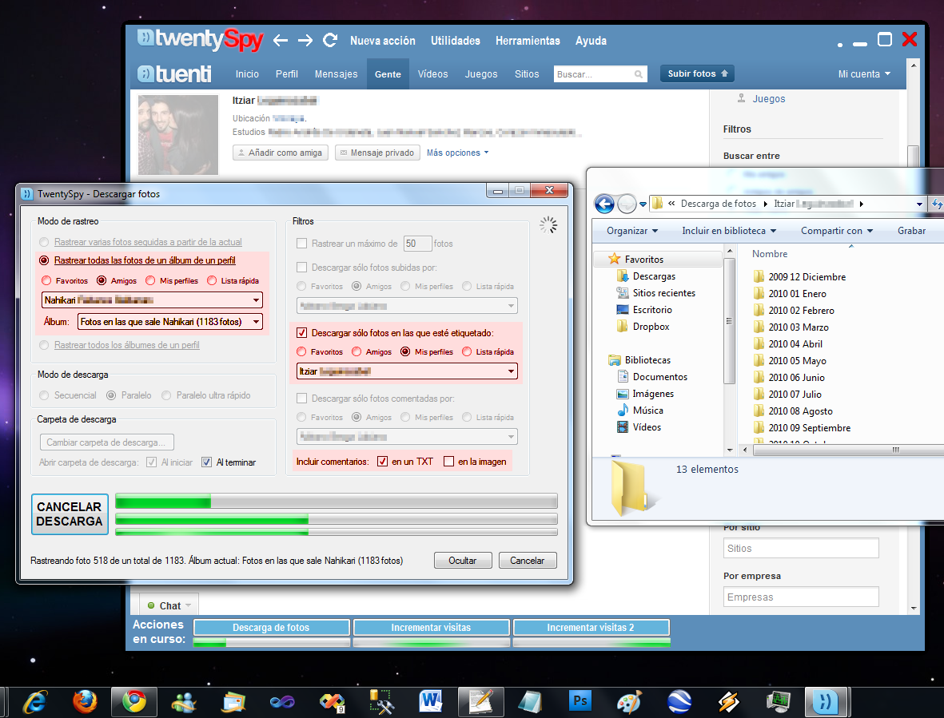Open Ayuda menu
The width and height of the screenshot is (944, 718).
pyautogui.click(x=591, y=41)
